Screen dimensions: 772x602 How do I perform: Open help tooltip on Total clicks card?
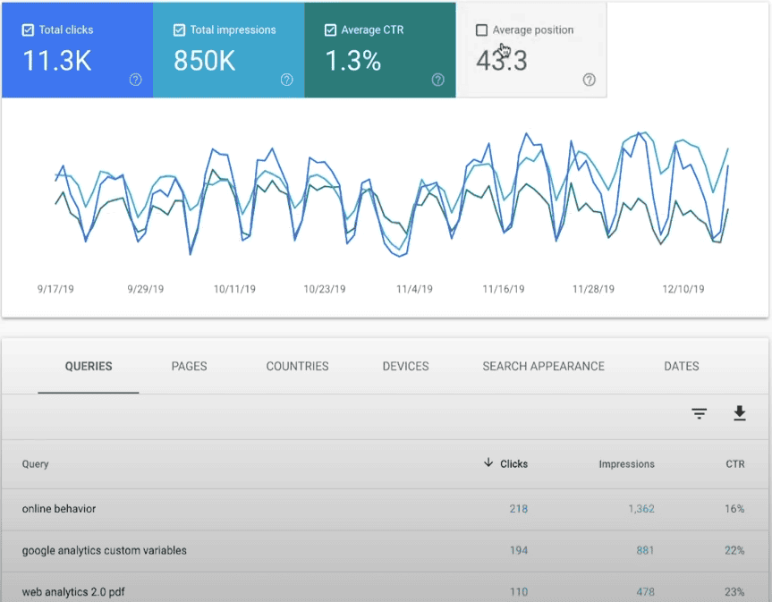click(x=135, y=80)
